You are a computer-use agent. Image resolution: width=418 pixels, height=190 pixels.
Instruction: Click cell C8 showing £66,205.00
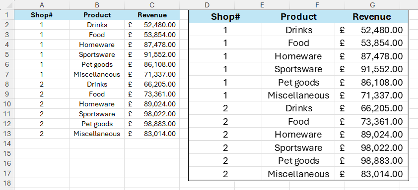(152, 84)
